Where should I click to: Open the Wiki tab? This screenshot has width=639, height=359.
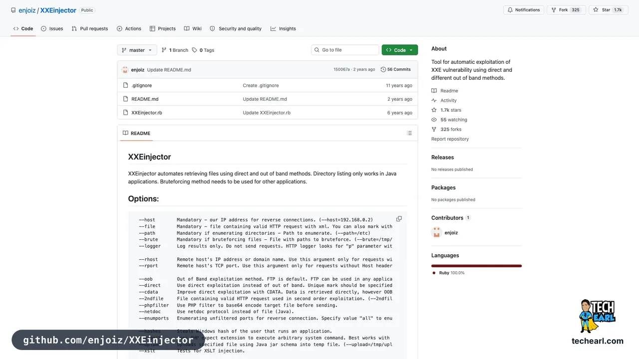point(193,28)
